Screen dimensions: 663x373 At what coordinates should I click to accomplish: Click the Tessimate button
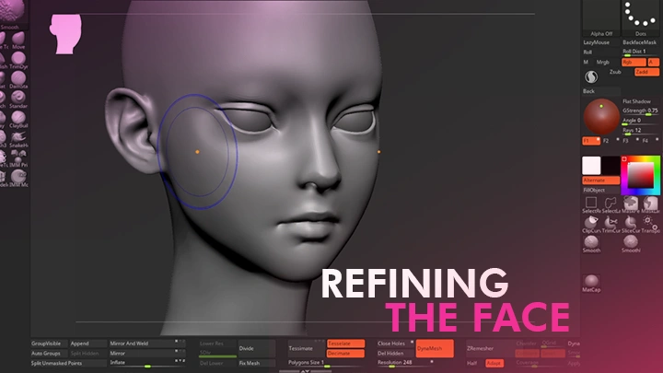click(306, 348)
